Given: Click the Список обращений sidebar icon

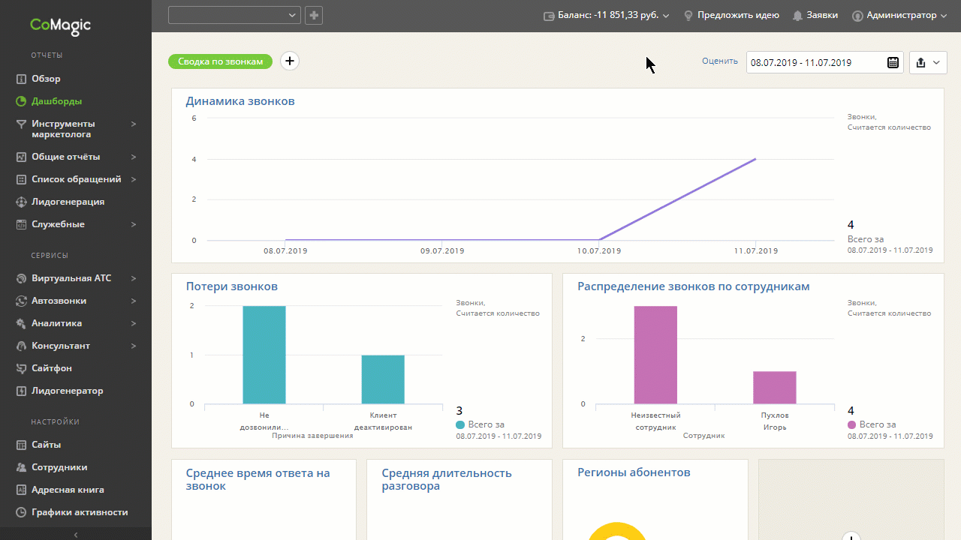Looking at the screenshot, I should point(21,179).
